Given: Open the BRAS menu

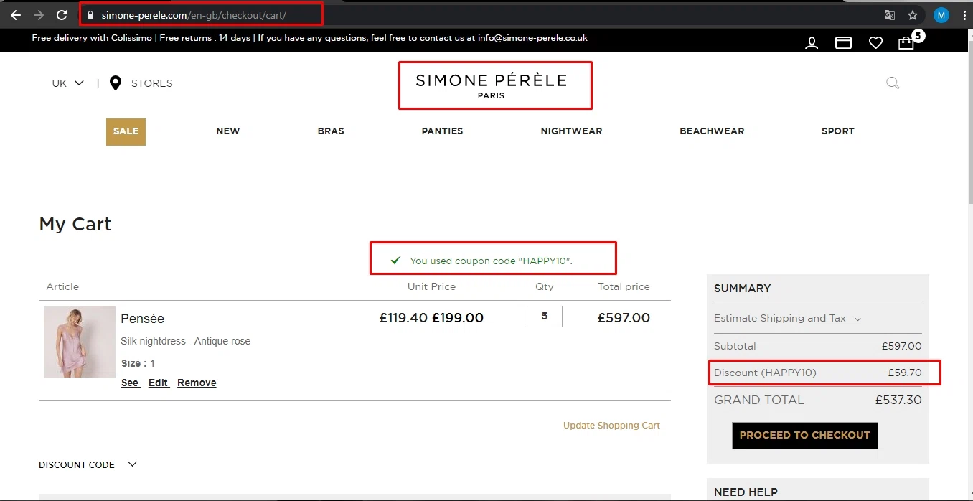Looking at the screenshot, I should click(331, 131).
